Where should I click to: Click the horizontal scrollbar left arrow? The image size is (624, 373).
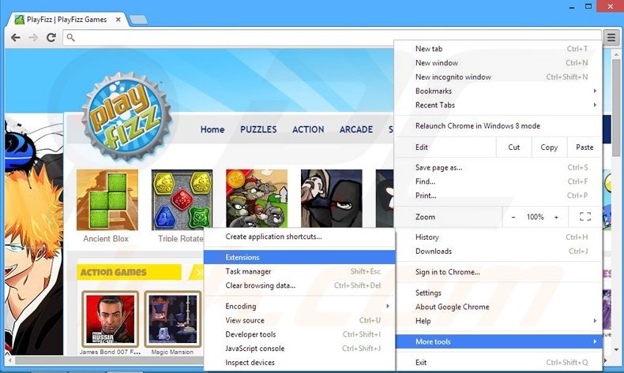coord(10,360)
